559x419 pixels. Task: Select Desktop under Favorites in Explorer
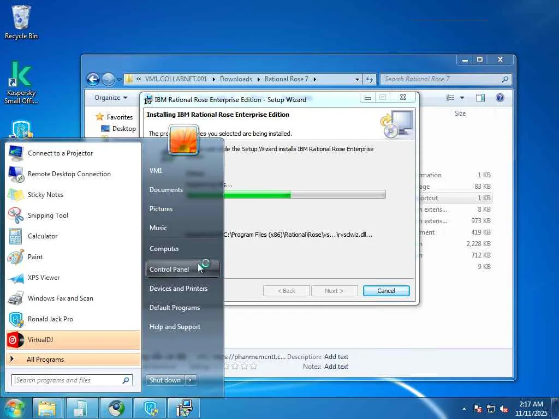pos(118,129)
